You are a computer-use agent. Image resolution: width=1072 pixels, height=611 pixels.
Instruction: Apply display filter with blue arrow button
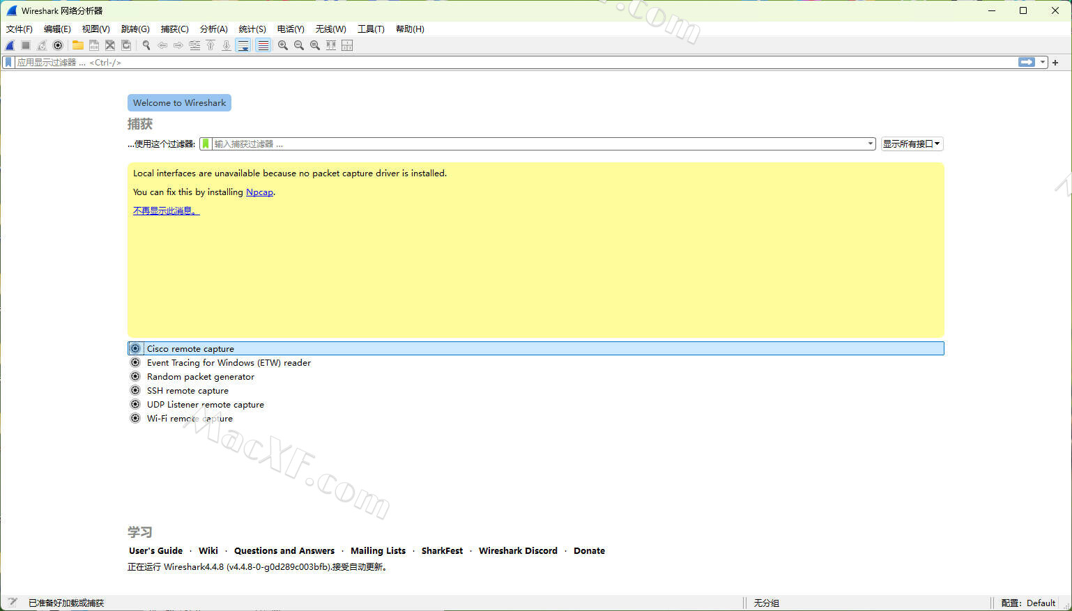1027,62
